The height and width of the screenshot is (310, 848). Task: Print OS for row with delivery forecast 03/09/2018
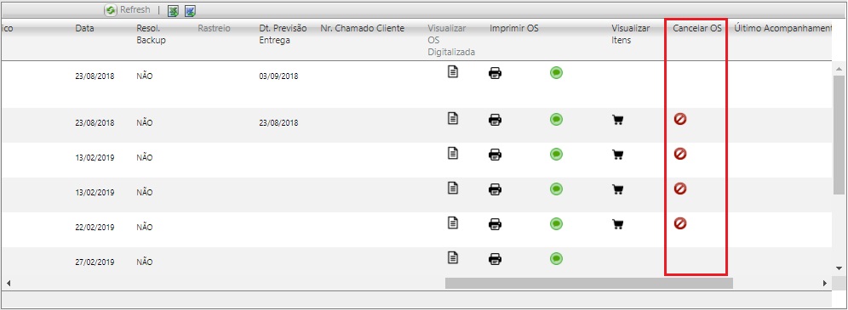[495, 73]
